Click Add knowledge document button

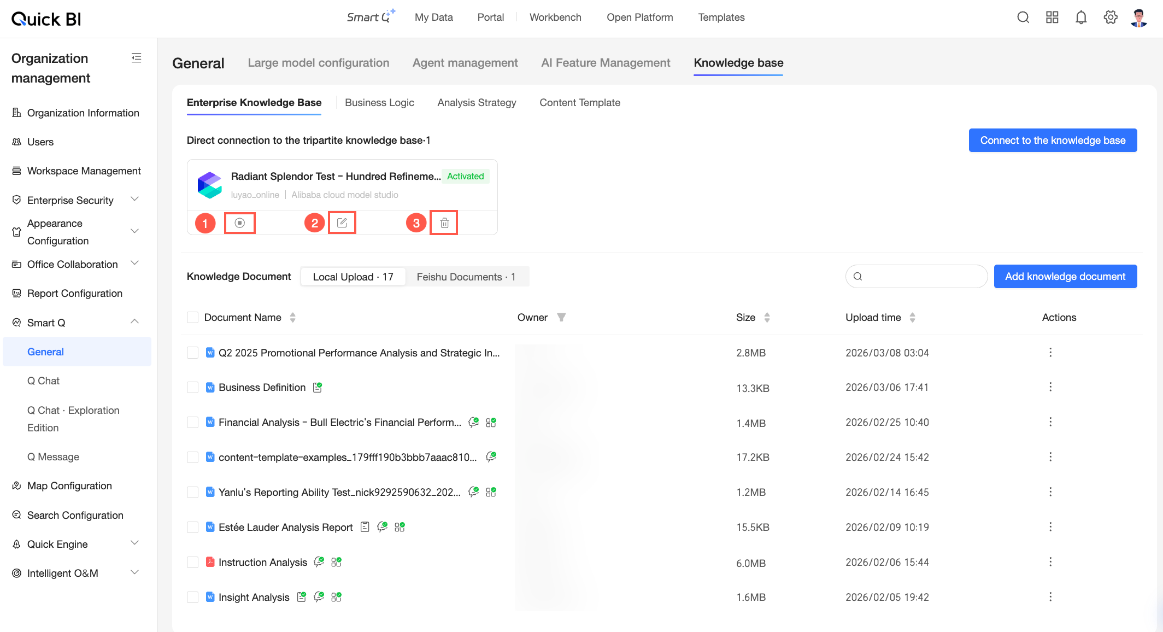(x=1065, y=277)
